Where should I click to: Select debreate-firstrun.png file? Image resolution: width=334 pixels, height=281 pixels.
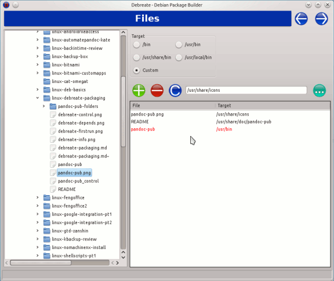click(80, 131)
